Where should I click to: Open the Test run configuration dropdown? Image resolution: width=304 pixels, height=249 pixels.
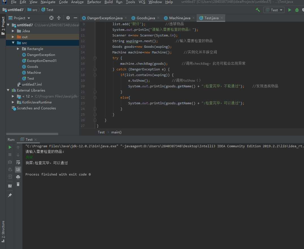pyautogui.click(x=274, y=10)
